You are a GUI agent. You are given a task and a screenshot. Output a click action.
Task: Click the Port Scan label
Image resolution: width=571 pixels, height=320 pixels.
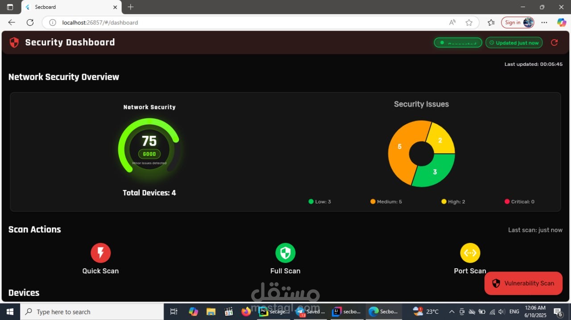coord(470,271)
